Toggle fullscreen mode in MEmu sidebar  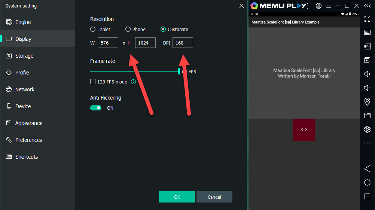click(367, 19)
